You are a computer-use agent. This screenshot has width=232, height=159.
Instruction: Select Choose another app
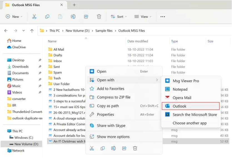tap(191, 123)
